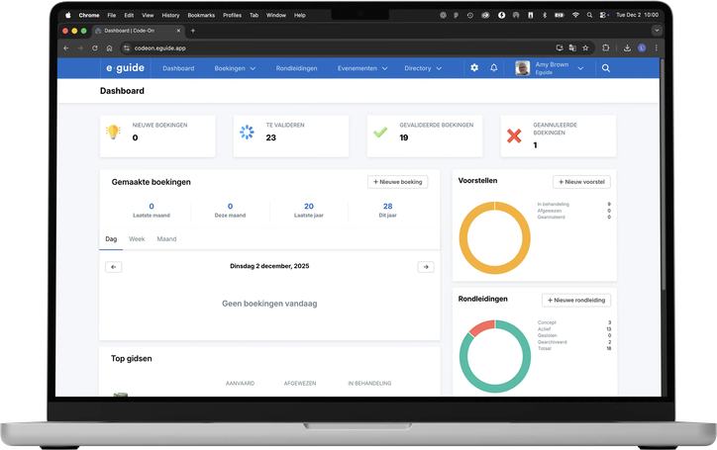
Task: Click the Nieuwe boeking button
Action: tap(397, 182)
